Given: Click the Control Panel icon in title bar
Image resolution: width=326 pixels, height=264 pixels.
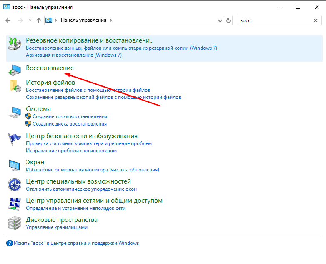Looking at the screenshot, I should tap(7, 7).
